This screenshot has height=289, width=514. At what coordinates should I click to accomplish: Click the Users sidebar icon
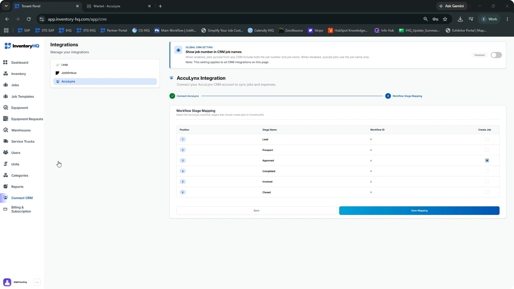pos(5,152)
